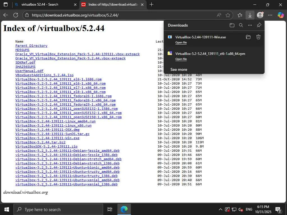Open SHA256SUMS link

click(25, 67)
